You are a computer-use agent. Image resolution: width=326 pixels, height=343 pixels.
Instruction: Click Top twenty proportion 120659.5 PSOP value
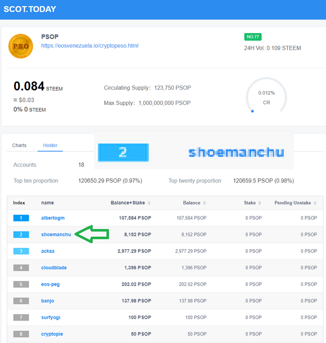point(264,181)
